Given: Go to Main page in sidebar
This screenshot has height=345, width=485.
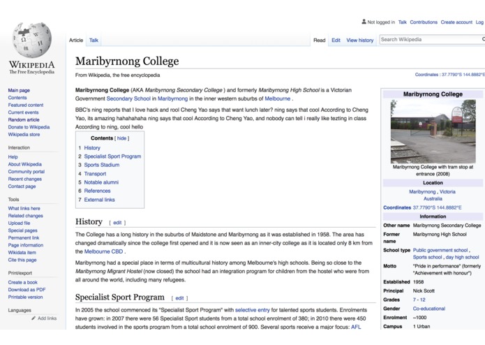Looking at the screenshot, I should [19, 90].
